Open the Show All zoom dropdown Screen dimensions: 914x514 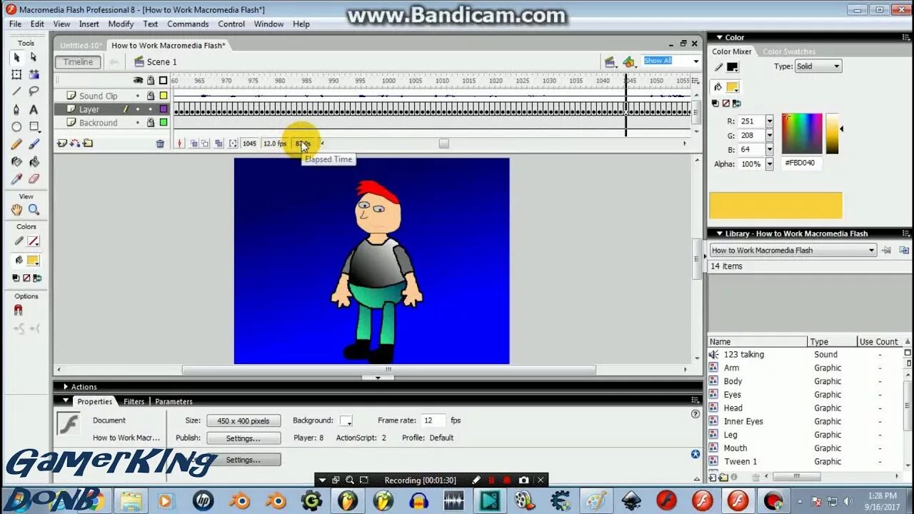[x=695, y=61]
